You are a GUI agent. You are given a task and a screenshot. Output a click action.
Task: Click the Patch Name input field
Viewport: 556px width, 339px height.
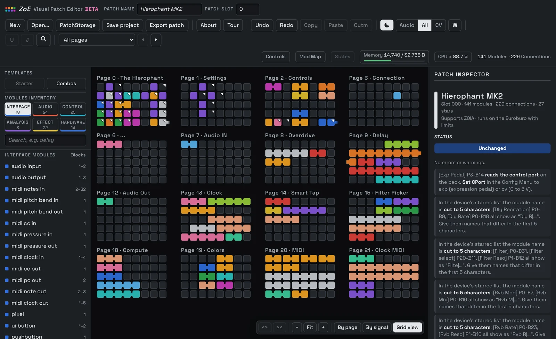[169, 9]
